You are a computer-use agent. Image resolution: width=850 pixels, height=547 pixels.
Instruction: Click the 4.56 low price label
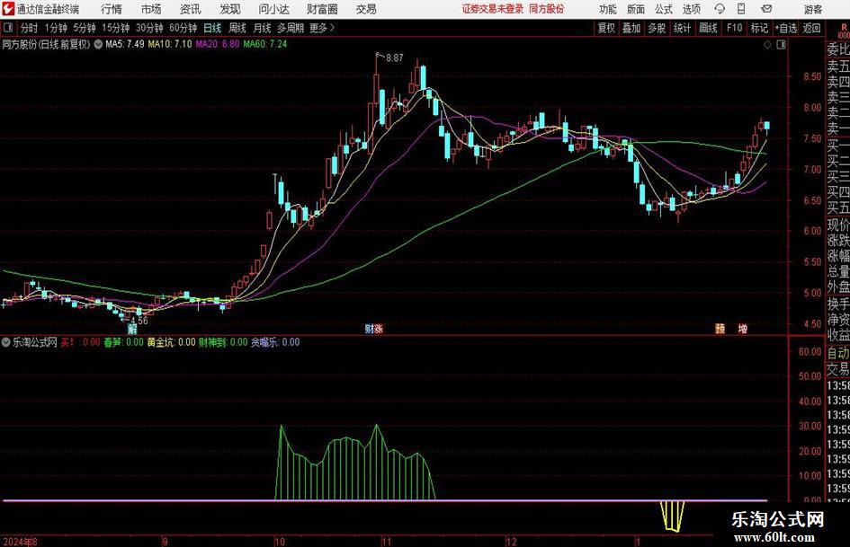pyautogui.click(x=139, y=320)
